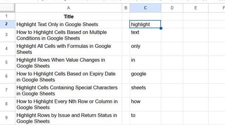Click cell C2 containing 'highlight'
This screenshot has width=225, height=125.
145,24
